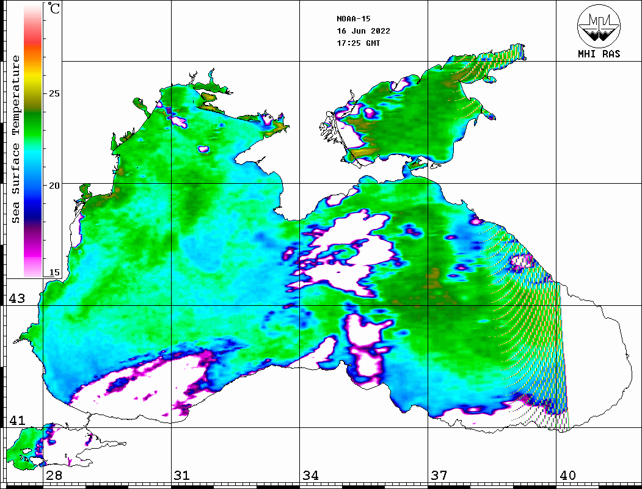This screenshot has width=642, height=489.
Task: Click the longitude label 28
Action: pos(54,476)
